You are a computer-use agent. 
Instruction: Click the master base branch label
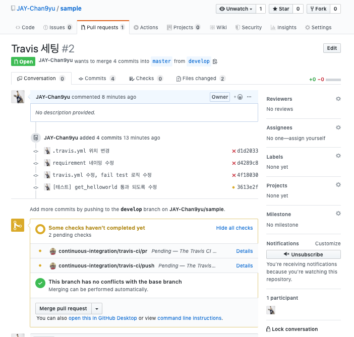tap(162, 61)
